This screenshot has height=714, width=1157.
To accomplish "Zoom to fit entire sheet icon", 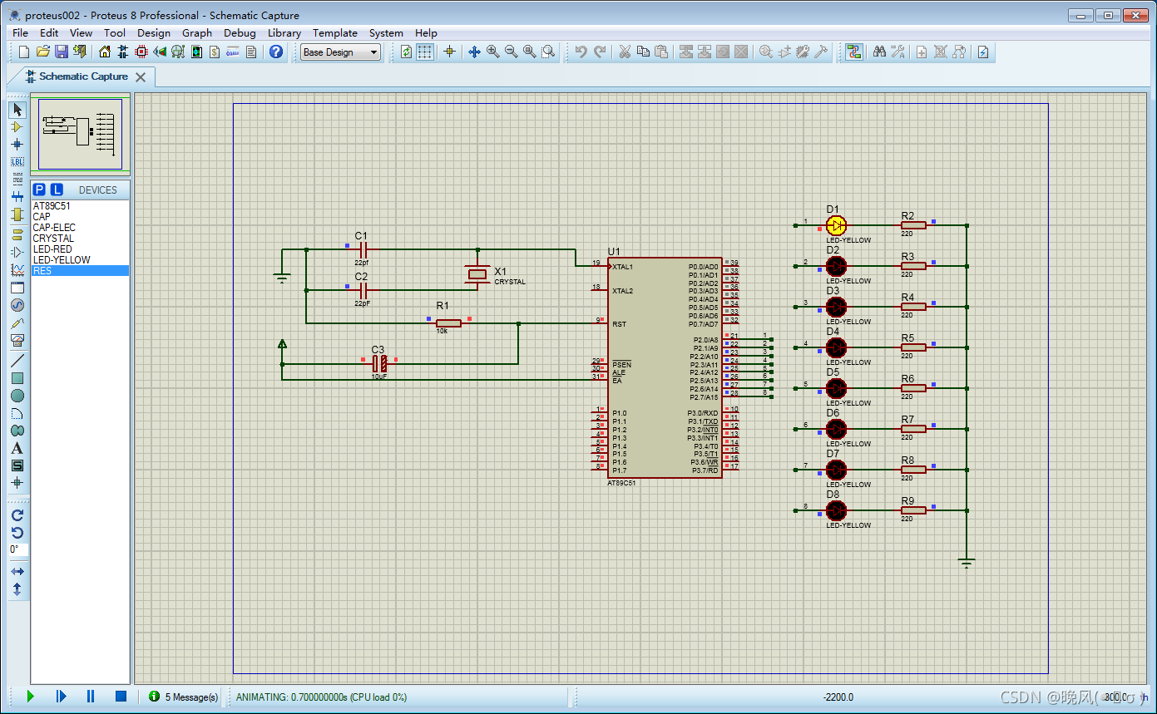I will point(529,52).
